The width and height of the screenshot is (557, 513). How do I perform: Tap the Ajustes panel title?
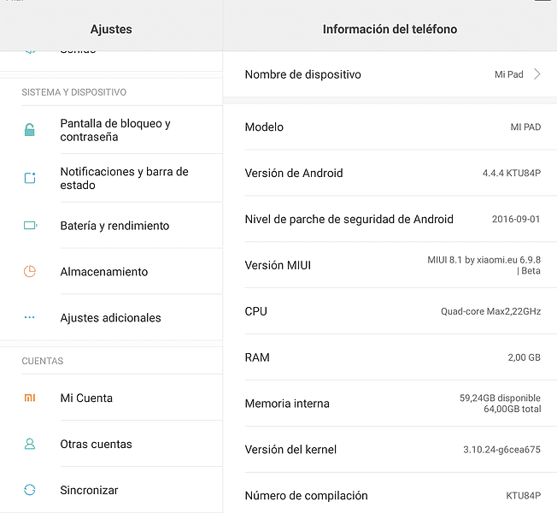click(x=111, y=29)
